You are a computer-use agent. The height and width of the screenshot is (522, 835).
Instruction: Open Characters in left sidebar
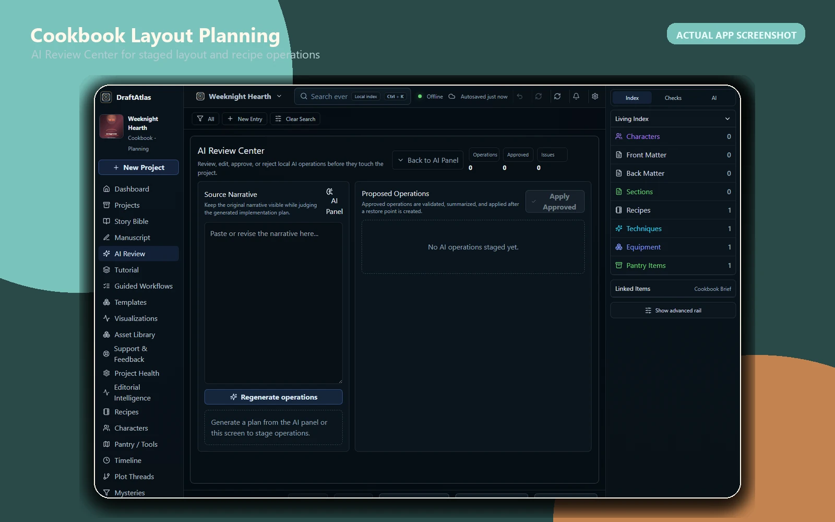click(138, 428)
